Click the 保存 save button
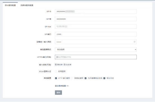 (x=58, y=92)
